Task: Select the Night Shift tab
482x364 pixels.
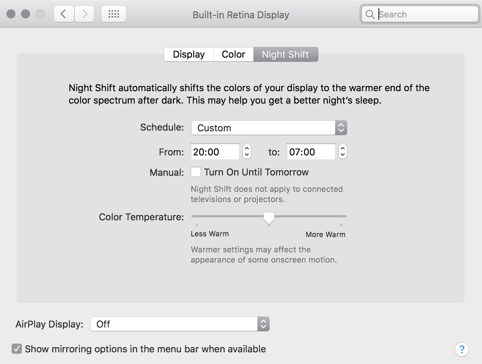Action: coord(285,54)
